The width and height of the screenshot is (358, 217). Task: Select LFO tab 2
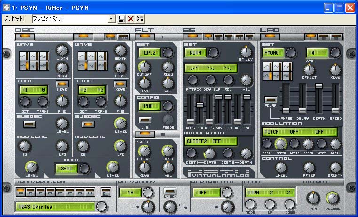324,37
